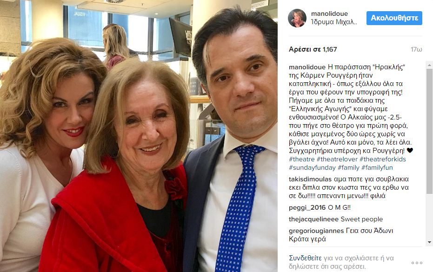Screen dimensions: 433x272
Task: Open the Ίδρυμα Μιχαλ.. location link
Action: [x=334, y=22]
